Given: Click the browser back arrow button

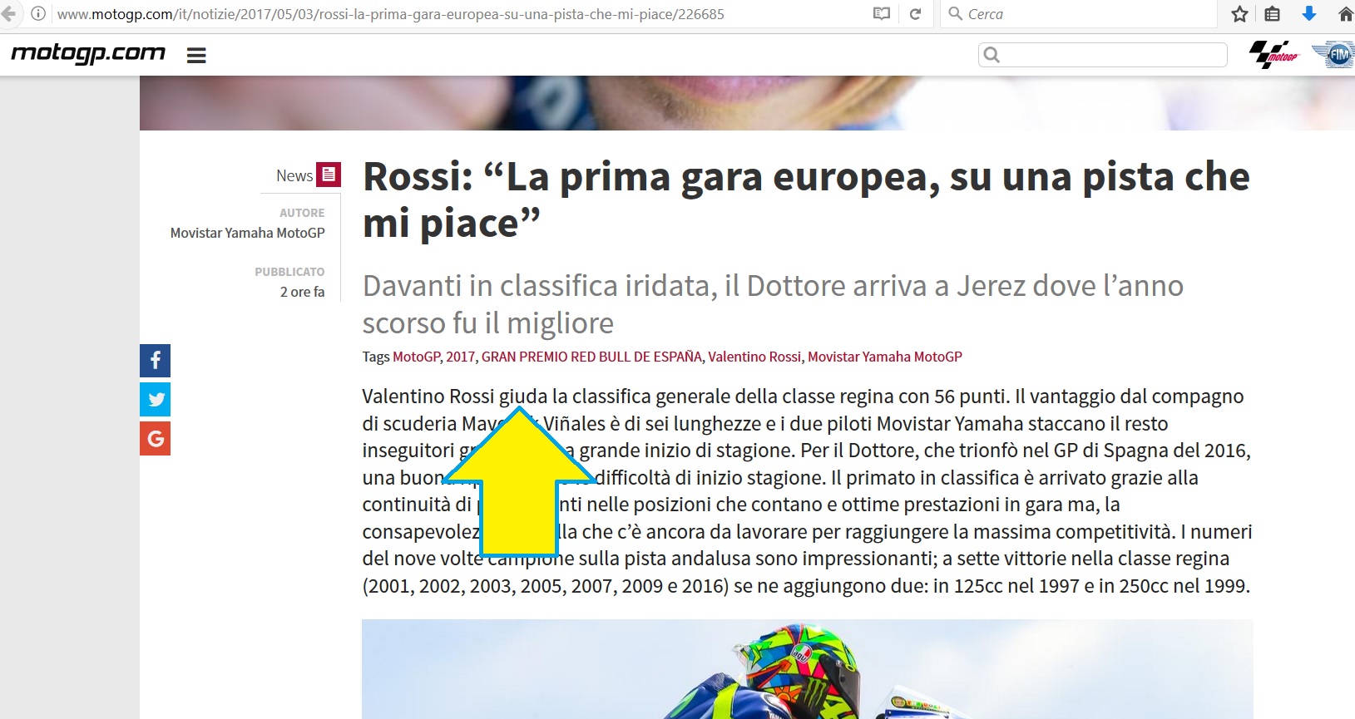Looking at the screenshot, I should (x=8, y=13).
